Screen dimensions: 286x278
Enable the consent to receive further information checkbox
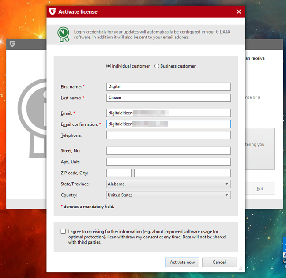pos(63,231)
